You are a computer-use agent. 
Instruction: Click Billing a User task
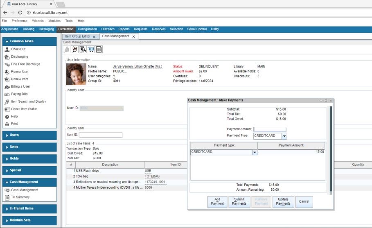pyautogui.click(x=20, y=87)
